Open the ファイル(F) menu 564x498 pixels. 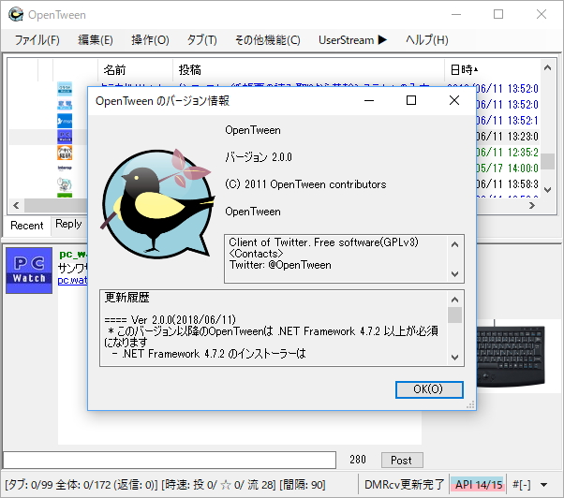click(x=37, y=40)
